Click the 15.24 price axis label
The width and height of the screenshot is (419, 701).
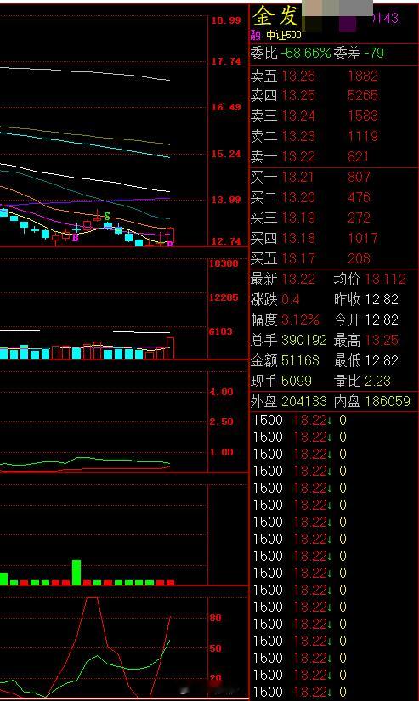(226, 155)
